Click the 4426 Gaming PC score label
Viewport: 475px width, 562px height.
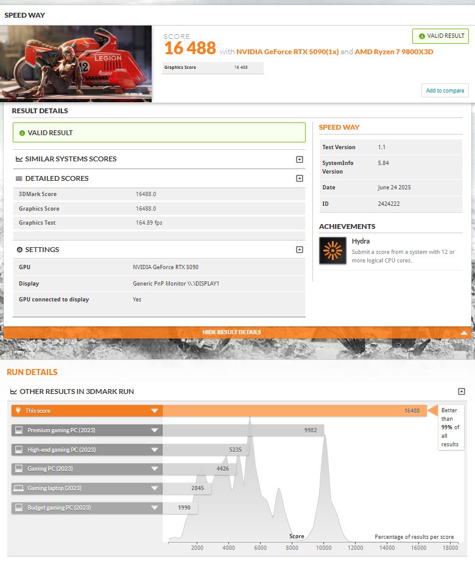222,468
